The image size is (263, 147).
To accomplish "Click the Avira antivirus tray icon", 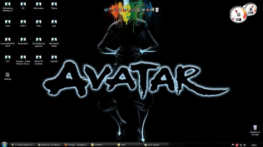I will pos(237,145).
